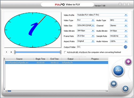Stop the preview playback
Screen dimensions: 134x98
11,52
